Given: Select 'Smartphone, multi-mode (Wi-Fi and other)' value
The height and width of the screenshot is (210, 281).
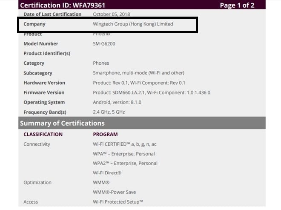Looking at the screenshot, I should click(138, 73).
